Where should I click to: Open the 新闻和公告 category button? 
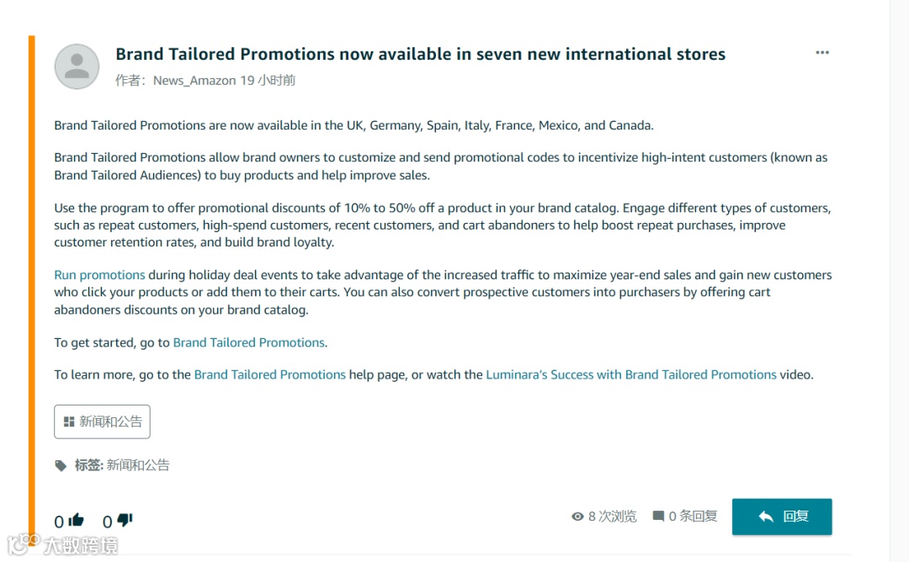(x=102, y=421)
